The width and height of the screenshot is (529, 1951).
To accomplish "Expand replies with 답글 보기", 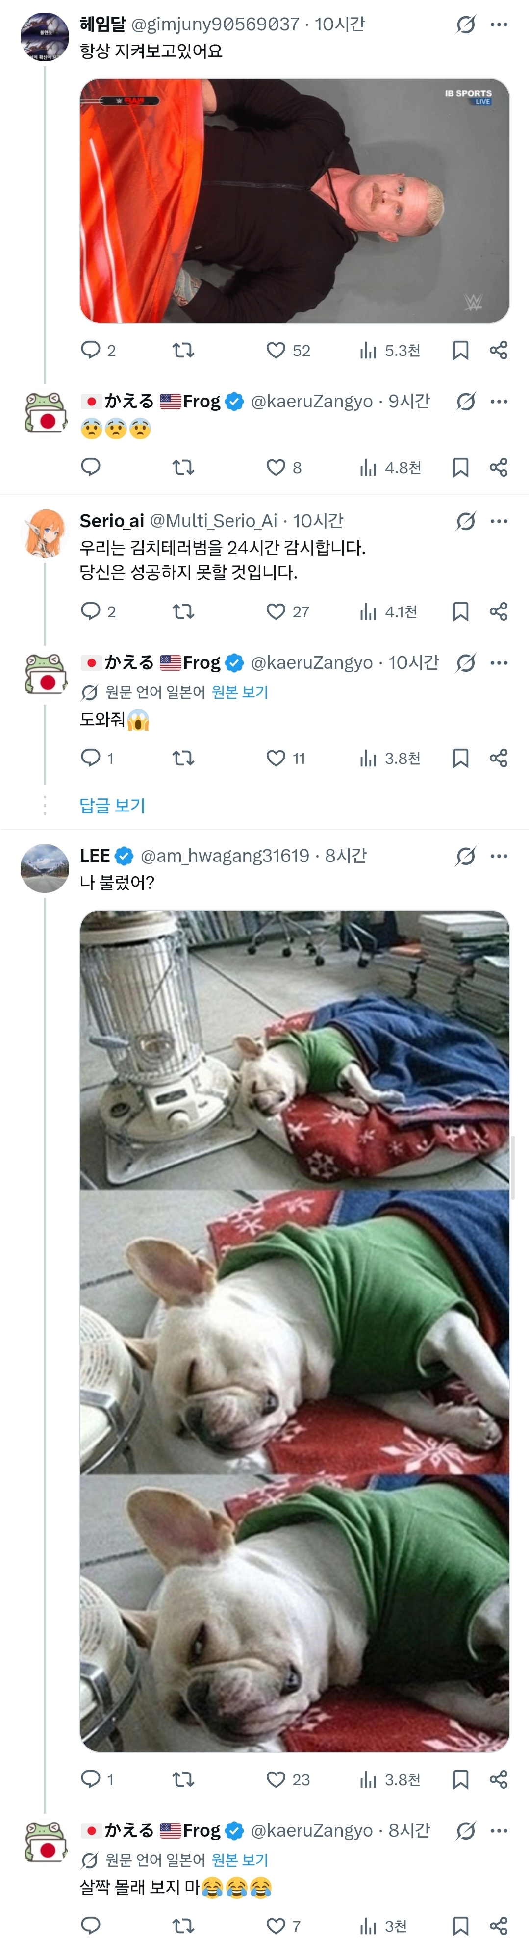I will [112, 805].
